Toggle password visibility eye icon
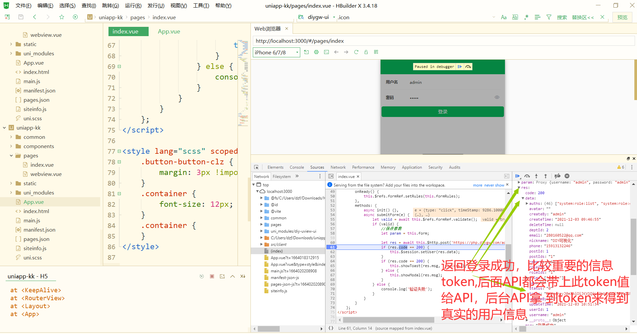The width and height of the screenshot is (637, 334). coord(497,97)
